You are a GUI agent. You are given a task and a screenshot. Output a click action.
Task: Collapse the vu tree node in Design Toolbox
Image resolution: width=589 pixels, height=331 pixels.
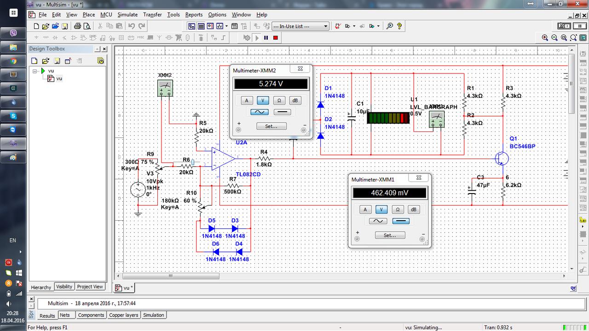pyautogui.click(x=35, y=71)
